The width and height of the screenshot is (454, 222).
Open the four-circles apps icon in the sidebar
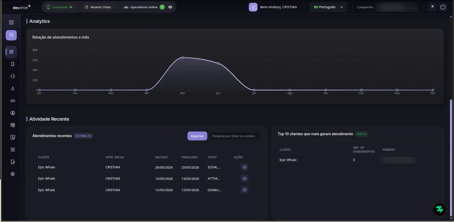[x=13, y=150]
